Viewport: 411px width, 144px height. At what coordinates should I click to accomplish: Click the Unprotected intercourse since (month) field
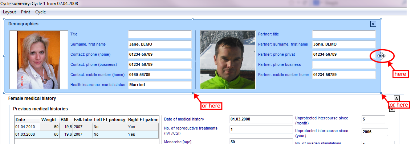click(373, 119)
